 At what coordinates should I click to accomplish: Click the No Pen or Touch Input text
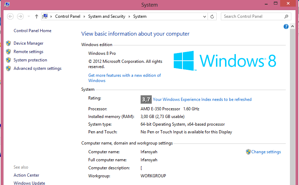click(x=186, y=132)
